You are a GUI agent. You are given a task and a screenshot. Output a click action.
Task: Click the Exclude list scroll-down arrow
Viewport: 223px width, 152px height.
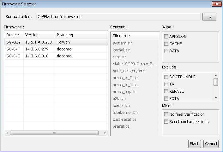click(216, 98)
